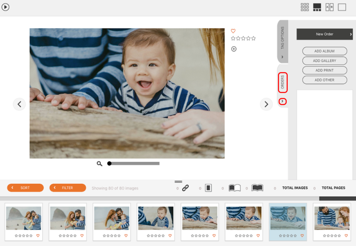
Task: Click the single page icon
Action: point(209,188)
